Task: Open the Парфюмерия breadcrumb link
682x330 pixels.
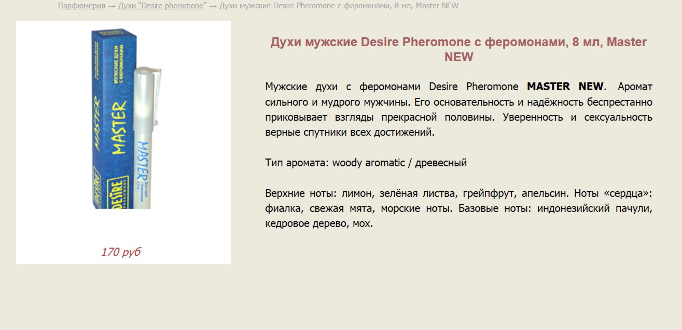Action: click(x=81, y=6)
